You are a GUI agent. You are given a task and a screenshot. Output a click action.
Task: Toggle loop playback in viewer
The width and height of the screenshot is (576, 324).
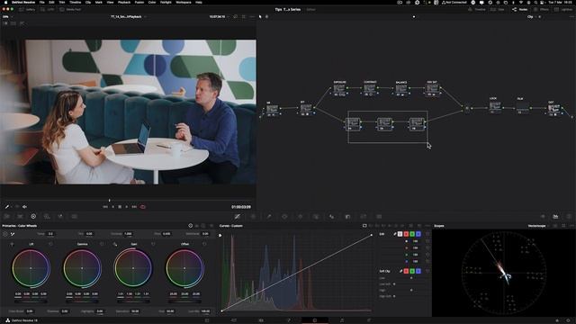coord(143,207)
